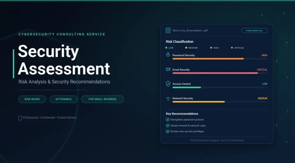Click the green Access Control risk bar
This screenshot has height=163, width=295.
[187, 87]
